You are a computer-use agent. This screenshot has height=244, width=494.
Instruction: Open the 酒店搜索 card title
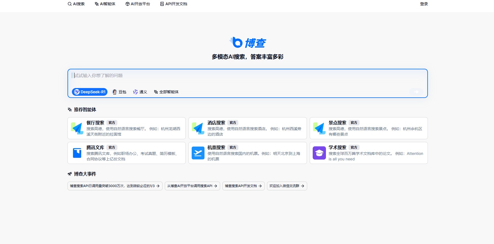point(216,123)
